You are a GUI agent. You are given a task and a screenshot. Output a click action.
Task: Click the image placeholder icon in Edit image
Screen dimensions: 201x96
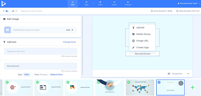(x=8, y=30)
